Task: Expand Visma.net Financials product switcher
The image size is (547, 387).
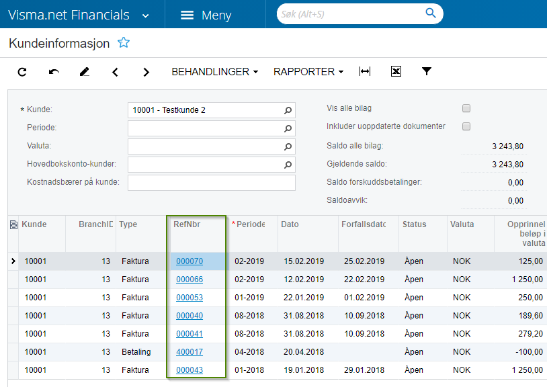Action: (x=146, y=15)
